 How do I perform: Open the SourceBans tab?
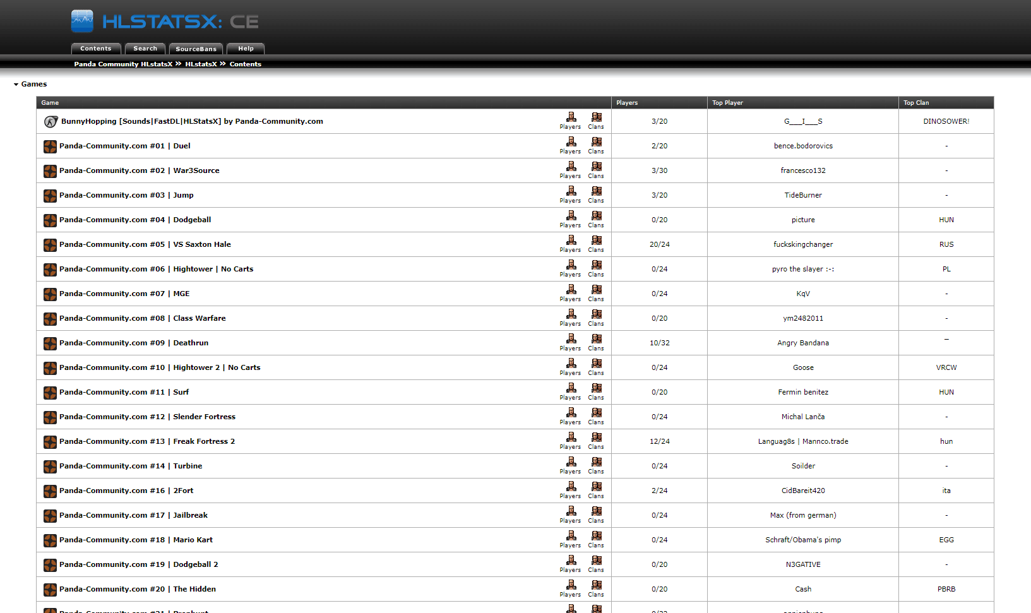coord(196,49)
